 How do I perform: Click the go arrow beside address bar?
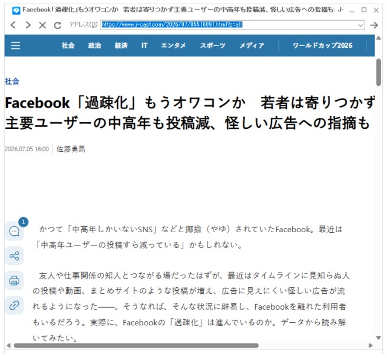pos(374,25)
